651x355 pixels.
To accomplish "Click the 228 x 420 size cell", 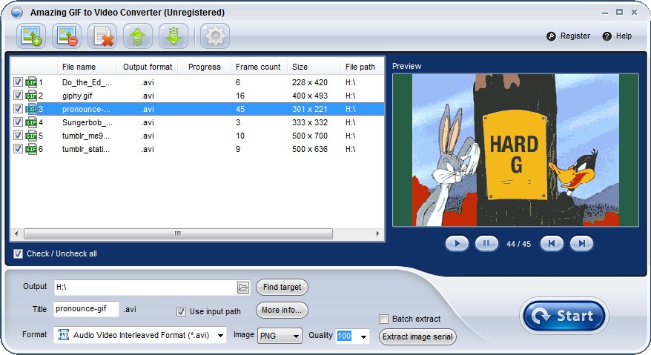I will (x=310, y=82).
